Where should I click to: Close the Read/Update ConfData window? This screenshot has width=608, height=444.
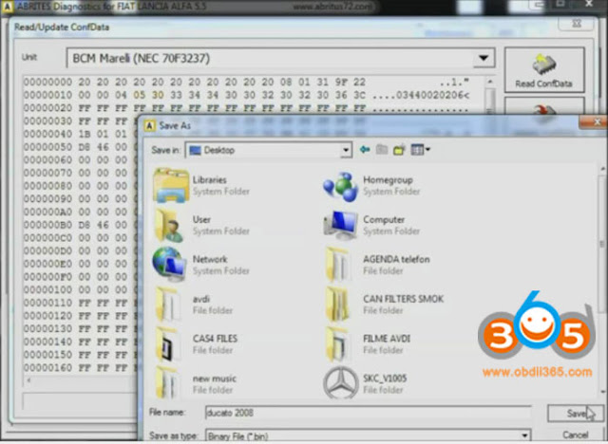click(576, 25)
